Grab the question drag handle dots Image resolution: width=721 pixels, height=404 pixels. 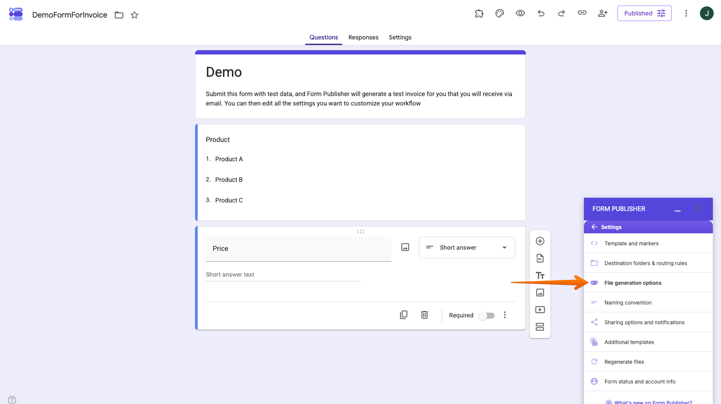pyautogui.click(x=360, y=232)
